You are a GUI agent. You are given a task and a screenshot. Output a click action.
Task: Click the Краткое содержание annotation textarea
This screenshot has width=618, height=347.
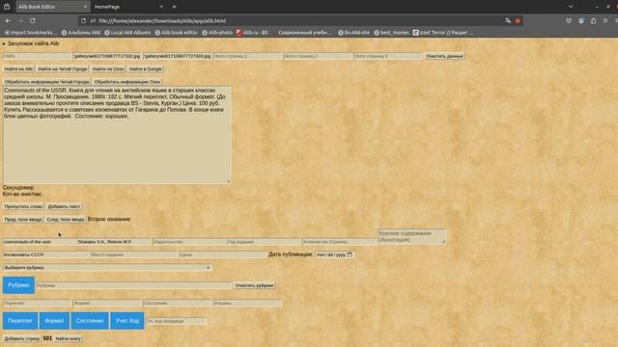click(412, 236)
